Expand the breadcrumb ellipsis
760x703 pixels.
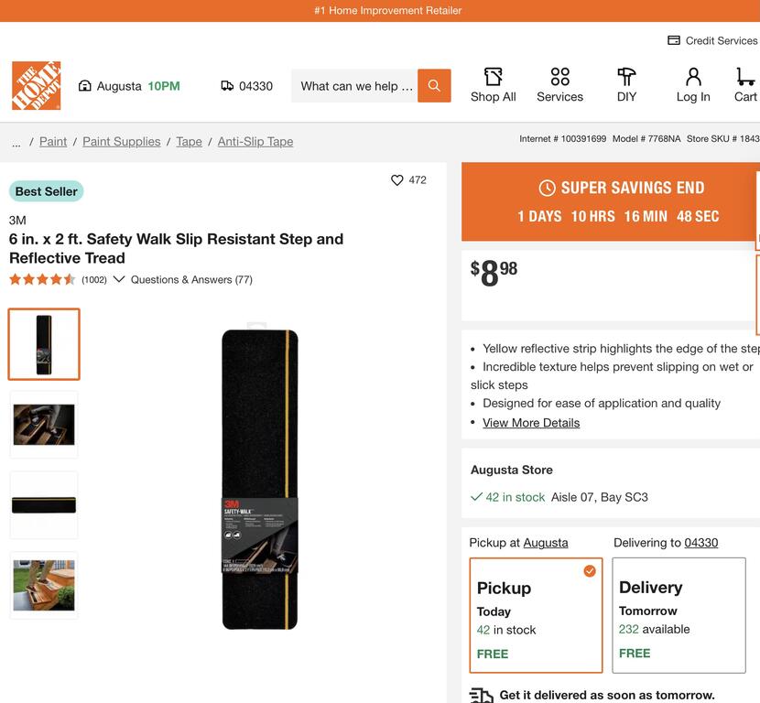16,142
